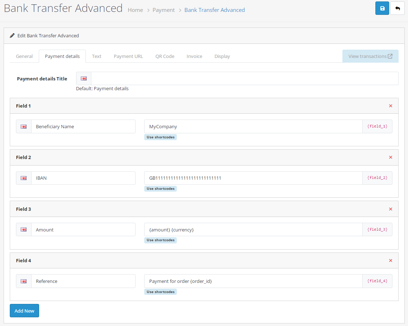Click the Beneficiary Name label input
The width and height of the screenshot is (408, 326).
83,126
